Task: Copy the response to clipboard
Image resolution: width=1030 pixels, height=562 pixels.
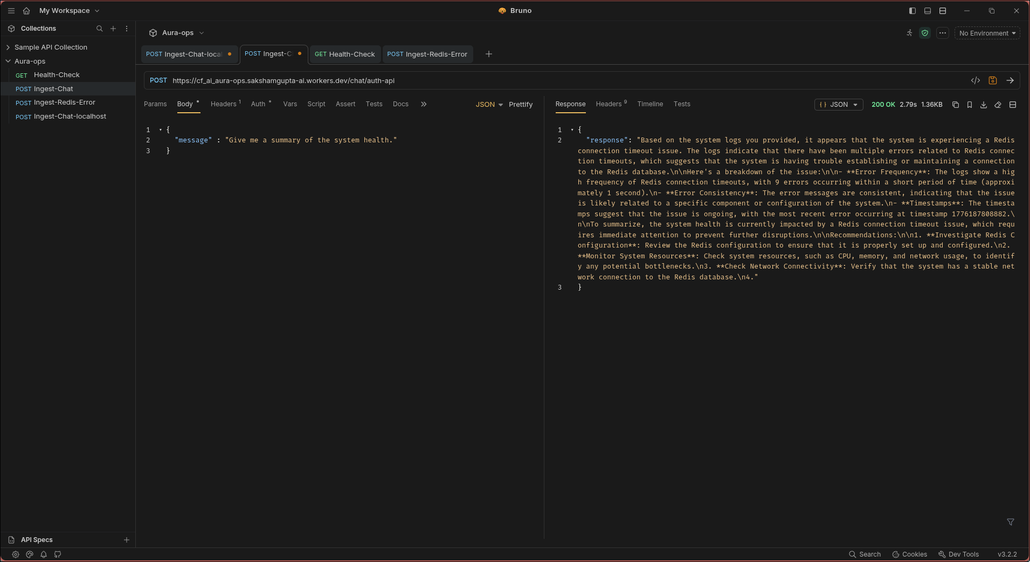Action: [x=956, y=105]
